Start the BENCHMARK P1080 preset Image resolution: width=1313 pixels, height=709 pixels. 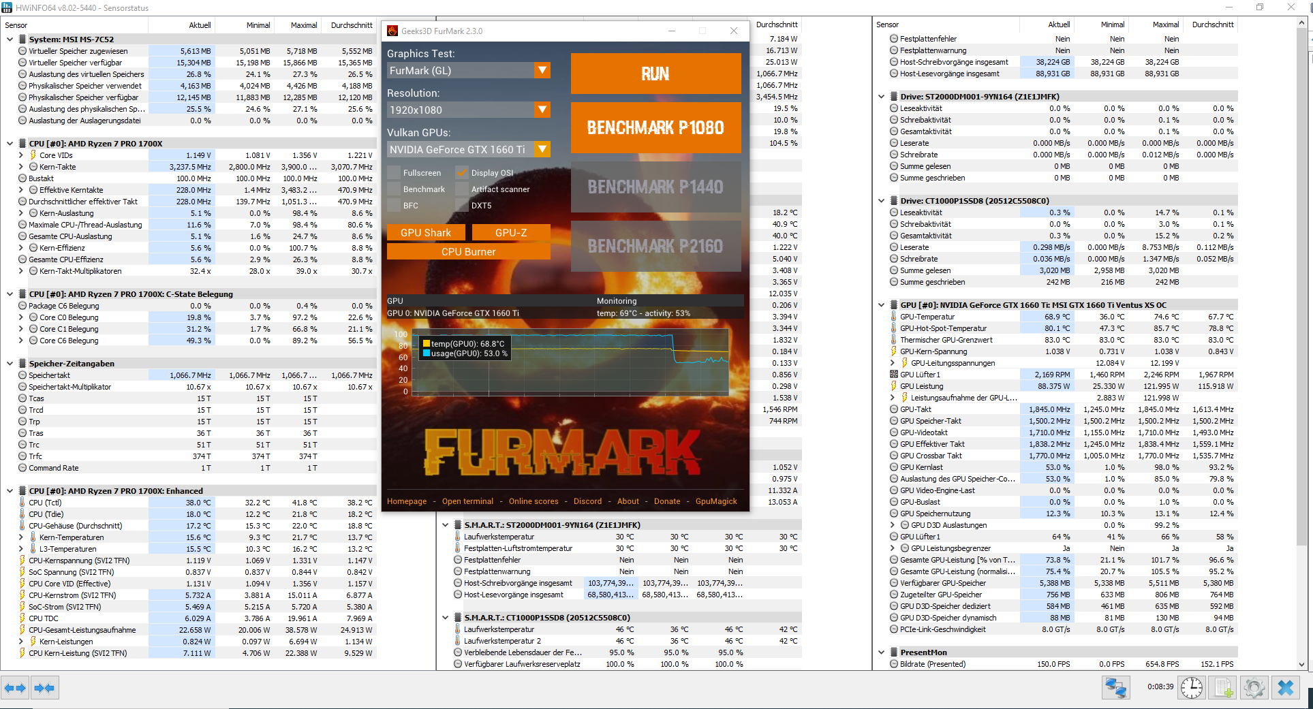point(655,127)
